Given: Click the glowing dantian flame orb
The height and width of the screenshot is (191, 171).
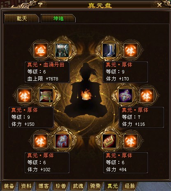Looking at the screenshot, I should pyautogui.click(x=85, y=95).
